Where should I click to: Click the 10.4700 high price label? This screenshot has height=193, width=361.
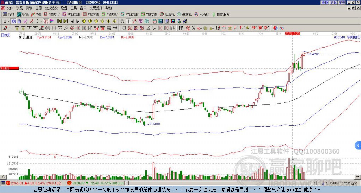tap(313, 54)
